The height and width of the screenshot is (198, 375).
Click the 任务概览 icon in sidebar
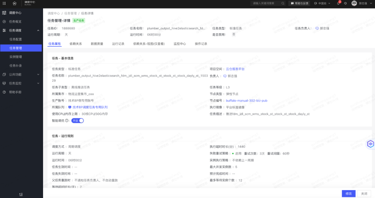[x=4, y=22]
